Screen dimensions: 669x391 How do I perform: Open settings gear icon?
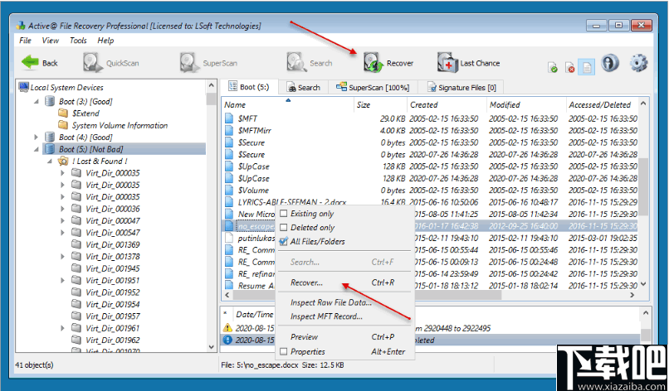638,63
